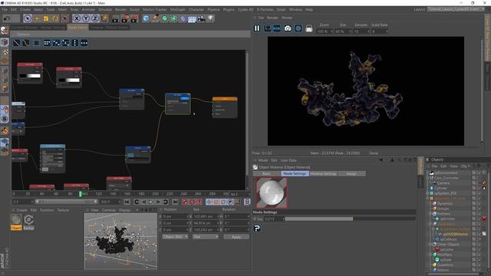Toggle the render lock icon
The width and height of the screenshot is (491, 276).
(308, 28)
